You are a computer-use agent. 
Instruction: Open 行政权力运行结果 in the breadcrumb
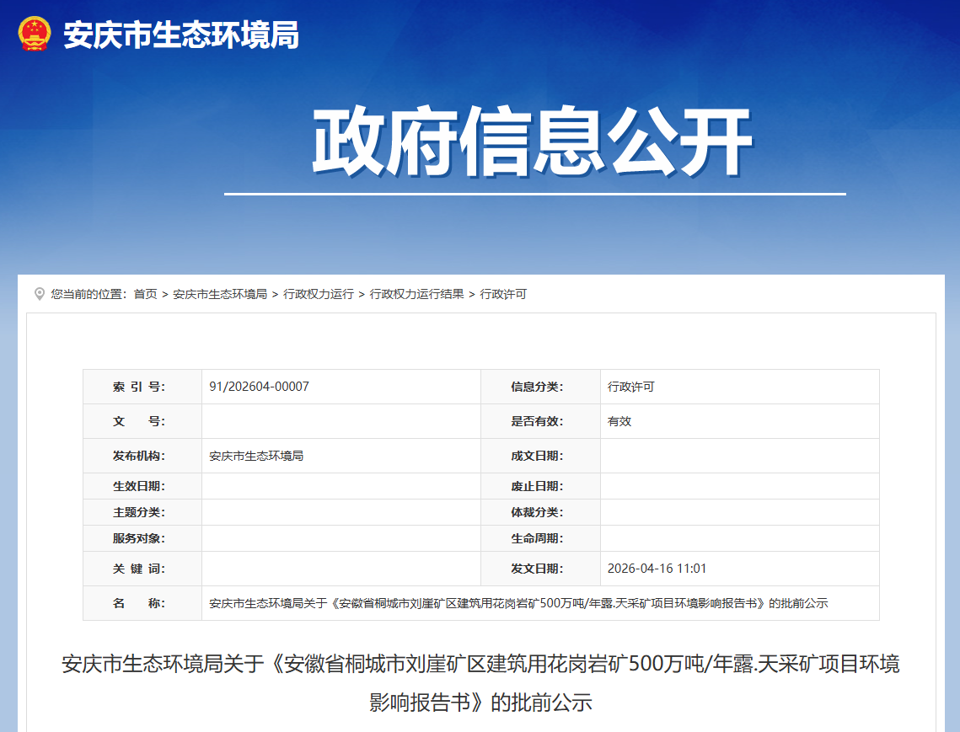coord(416,294)
